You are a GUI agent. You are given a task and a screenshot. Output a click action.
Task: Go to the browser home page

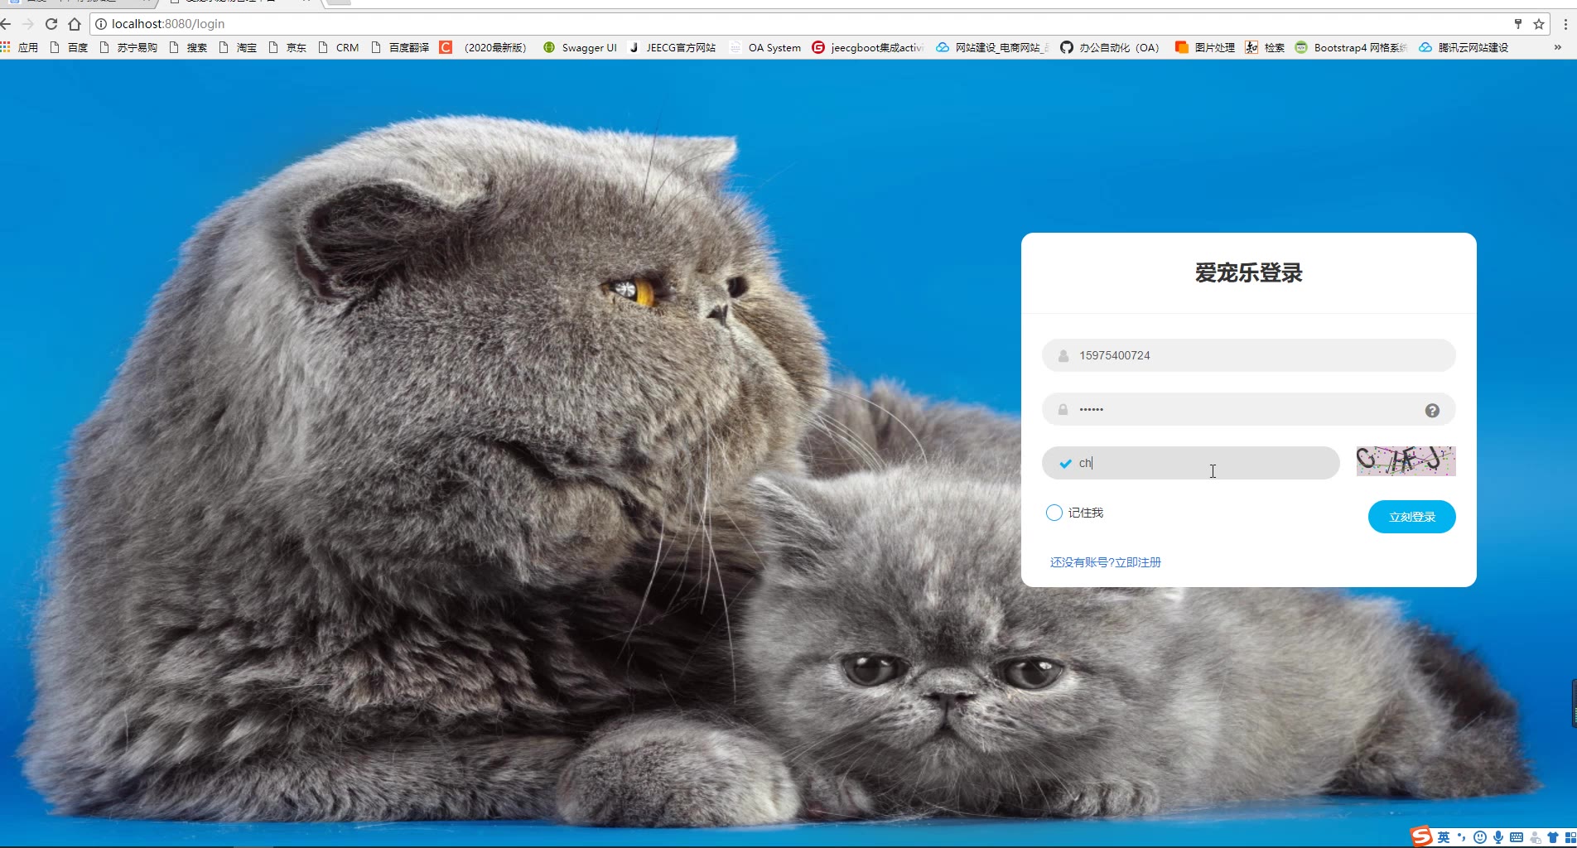pos(75,24)
